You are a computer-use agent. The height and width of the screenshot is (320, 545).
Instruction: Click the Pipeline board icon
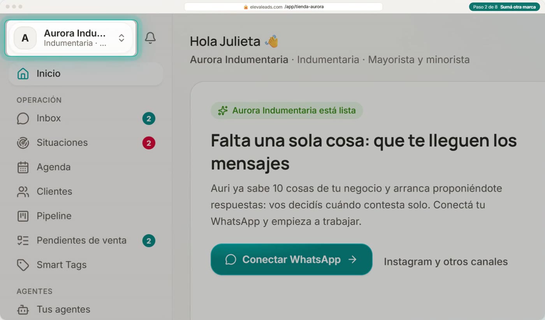[x=23, y=216]
